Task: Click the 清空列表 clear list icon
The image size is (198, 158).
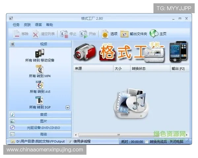Action: click(x=36, y=34)
